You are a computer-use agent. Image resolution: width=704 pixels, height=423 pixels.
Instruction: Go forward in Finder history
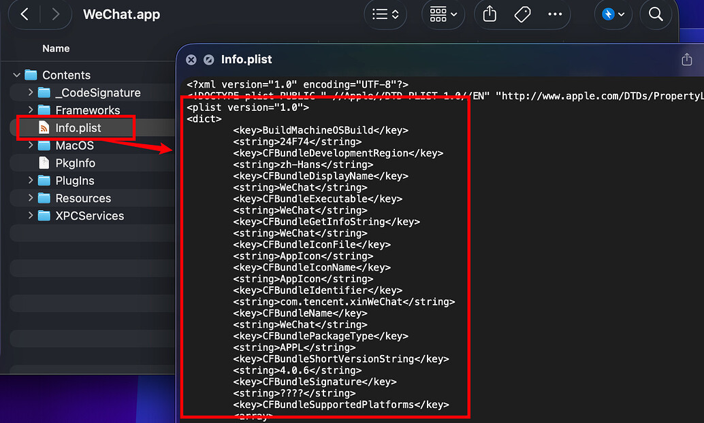point(56,14)
